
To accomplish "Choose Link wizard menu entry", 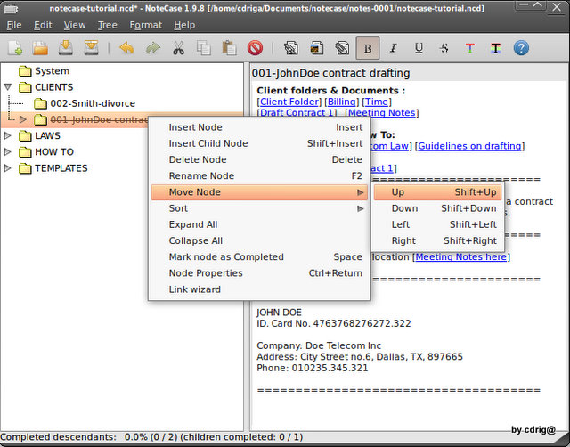I will 259,289.
